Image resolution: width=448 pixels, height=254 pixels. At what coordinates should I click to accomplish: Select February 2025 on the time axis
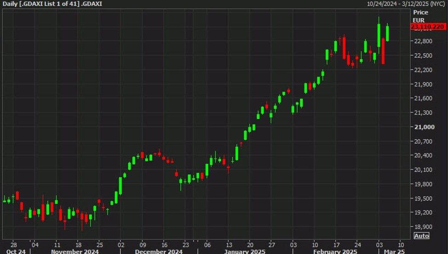point(334,251)
